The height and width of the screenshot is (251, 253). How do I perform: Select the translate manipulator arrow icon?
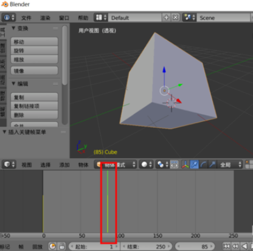(x=194, y=164)
